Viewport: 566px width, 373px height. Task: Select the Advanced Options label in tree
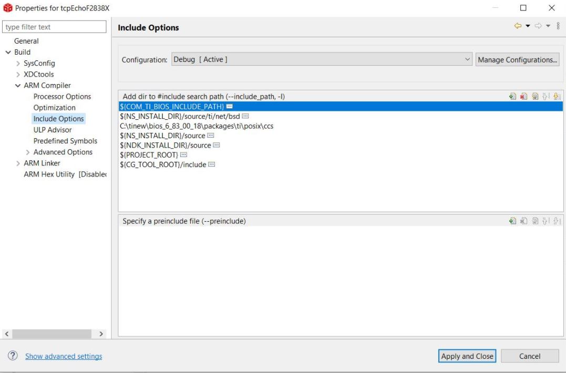tap(63, 152)
